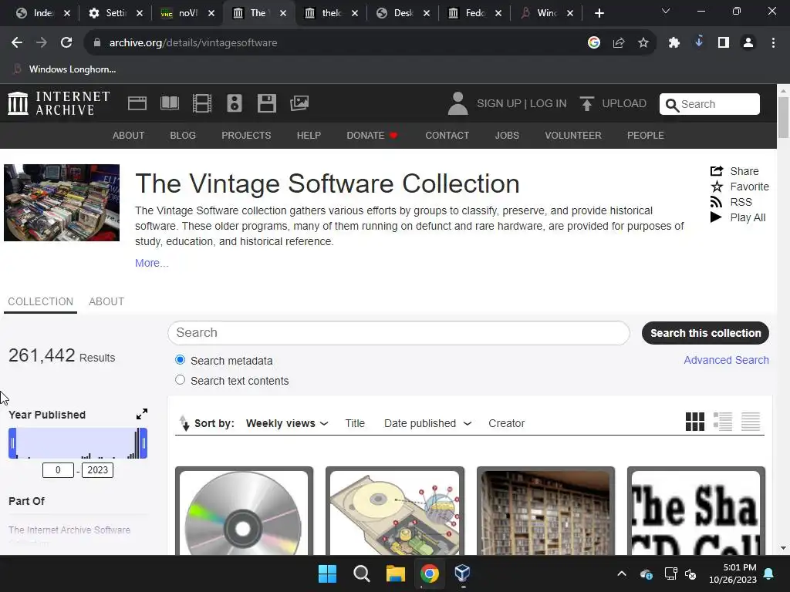
Task: Open Date published sort dropdown
Action: (427, 423)
